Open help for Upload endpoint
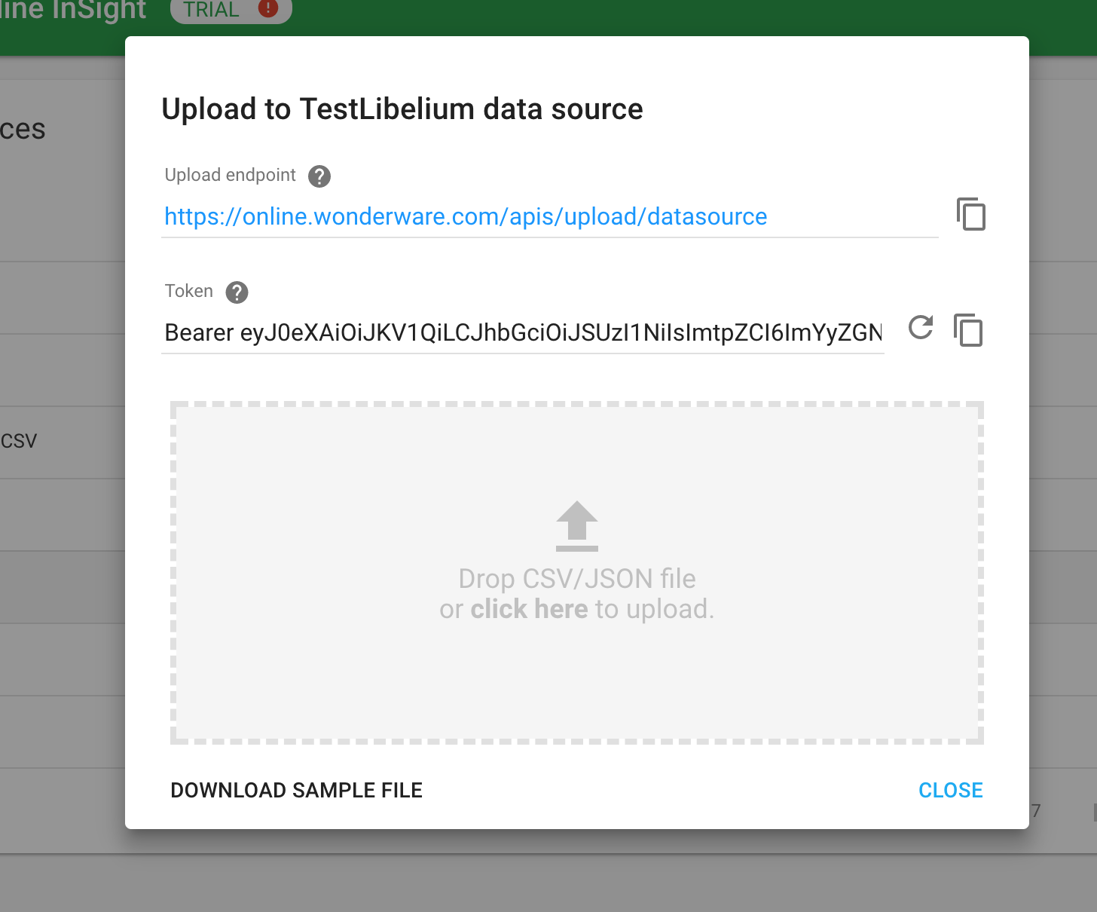 pos(319,176)
